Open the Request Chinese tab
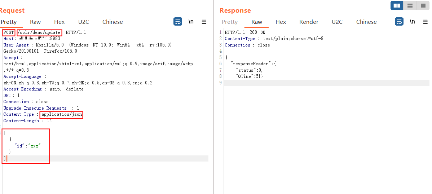Viewport: 432px width, 194px height. click(113, 22)
